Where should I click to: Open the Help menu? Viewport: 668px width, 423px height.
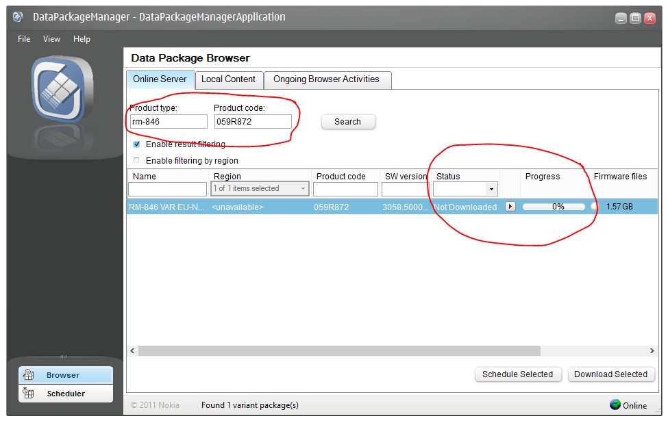[x=82, y=39]
